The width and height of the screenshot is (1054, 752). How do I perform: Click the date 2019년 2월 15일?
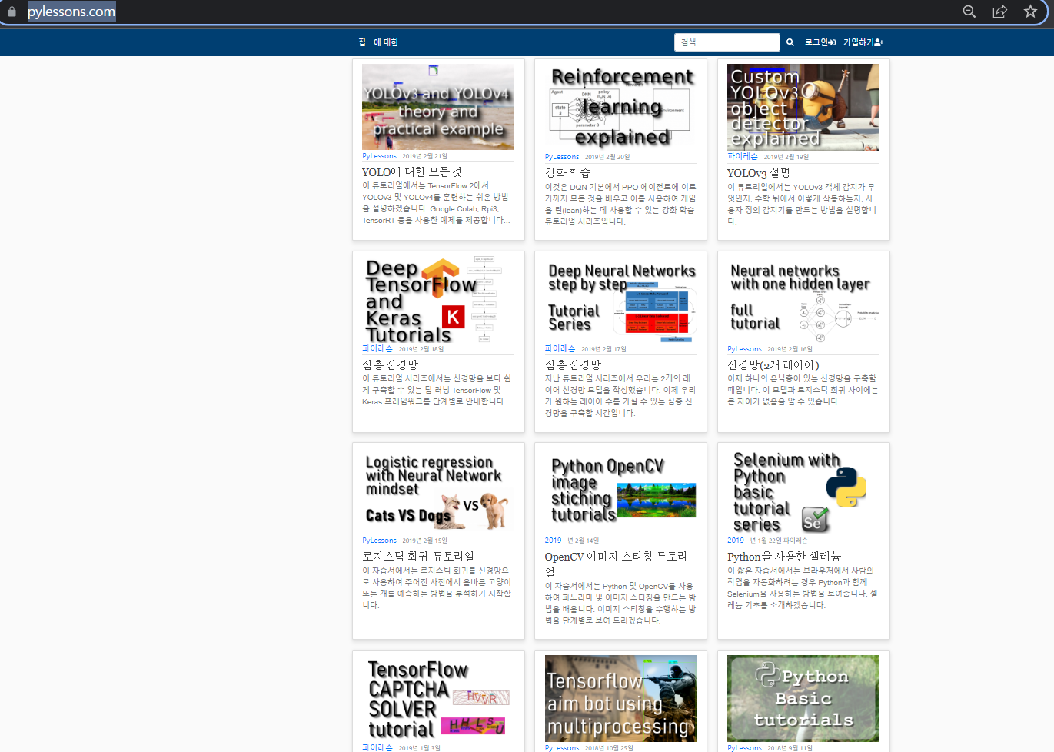(424, 541)
